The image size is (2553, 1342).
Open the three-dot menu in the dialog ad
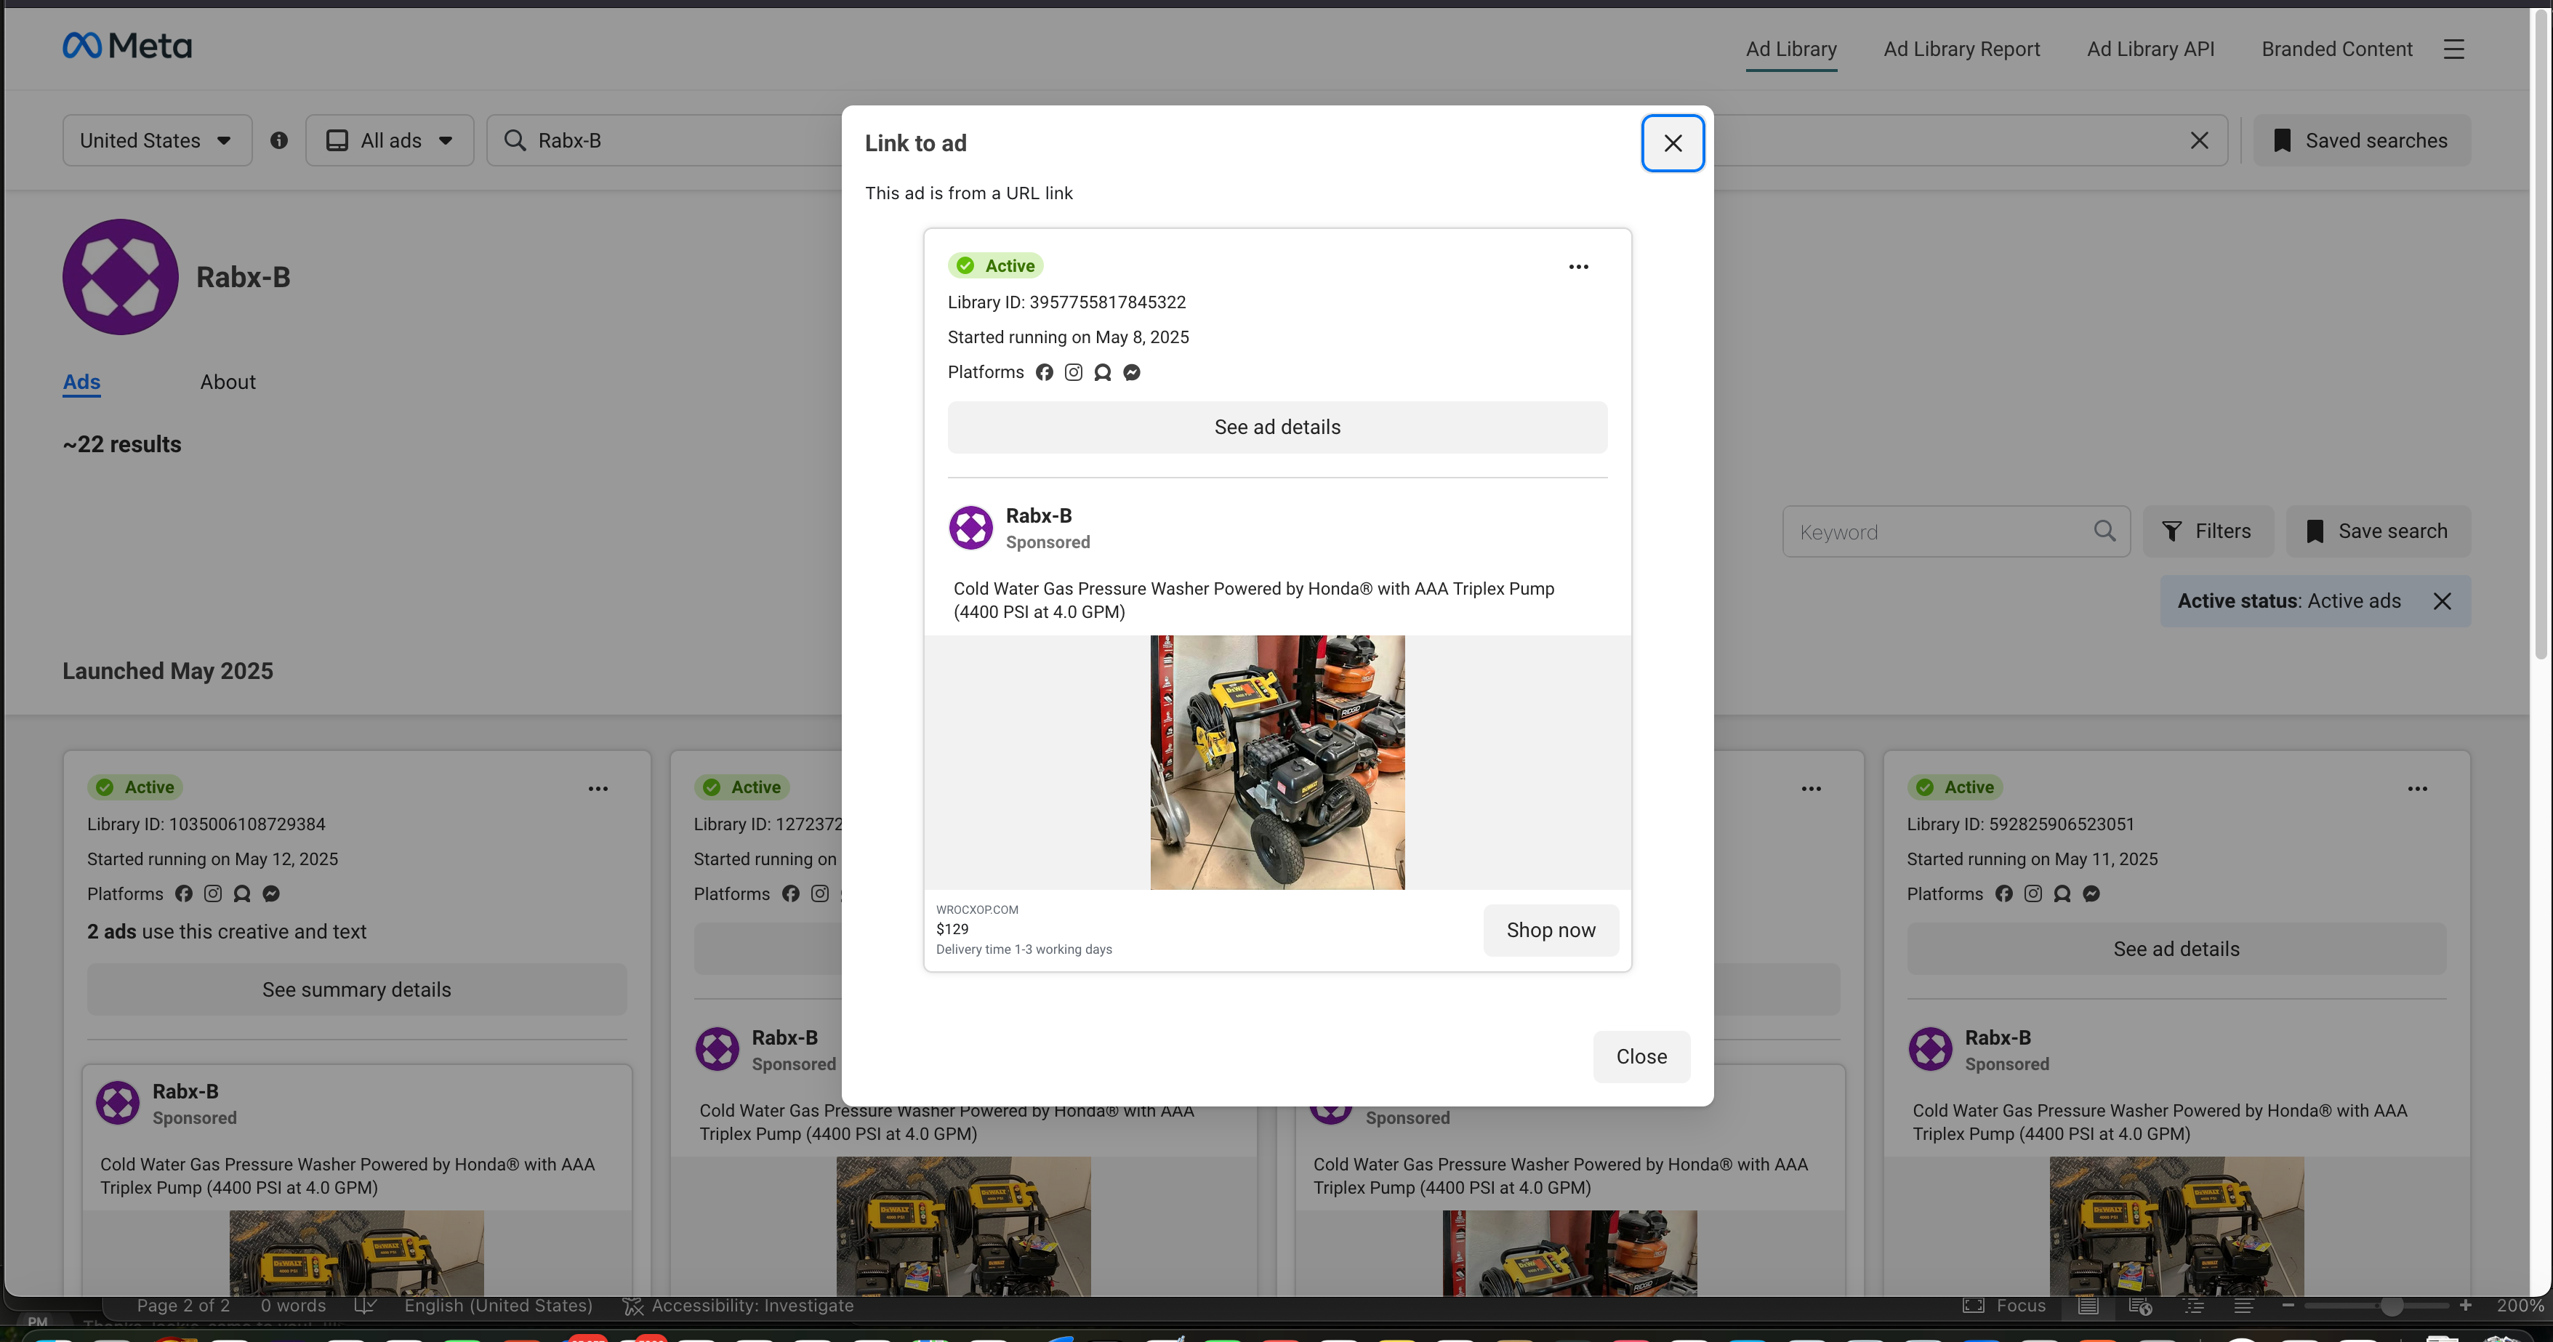pyautogui.click(x=1577, y=267)
